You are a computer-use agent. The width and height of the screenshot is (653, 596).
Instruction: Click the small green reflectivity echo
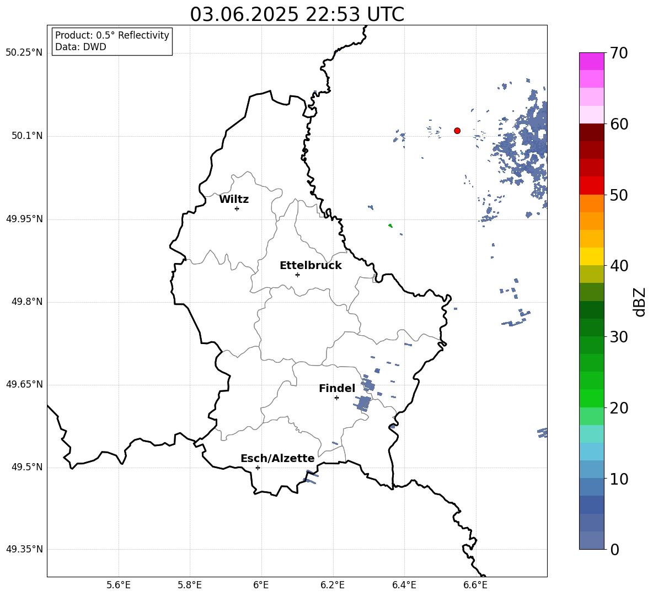pos(390,225)
